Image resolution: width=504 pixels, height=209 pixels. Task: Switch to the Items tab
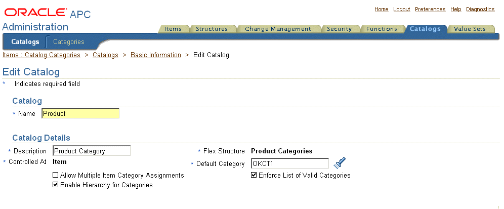point(173,29)
